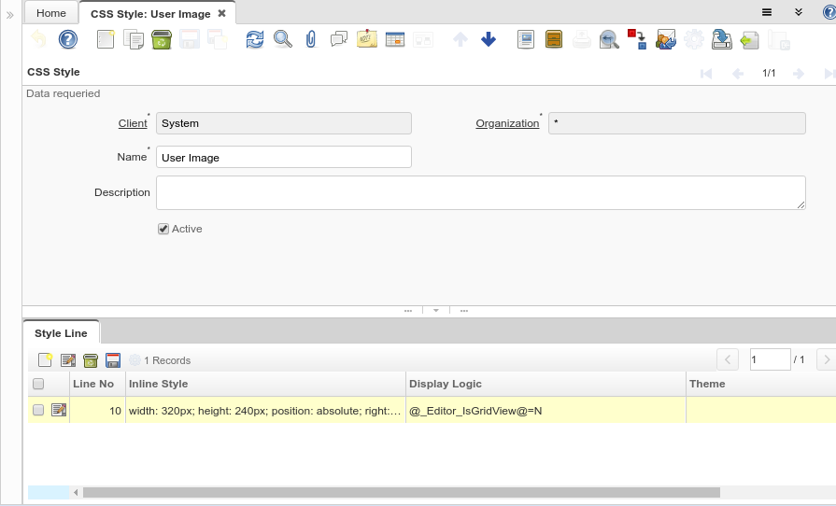The width and height of the screenshot is (836, 506).
Task: Check the select-all box in Style Line header
Action: point(38,384)
